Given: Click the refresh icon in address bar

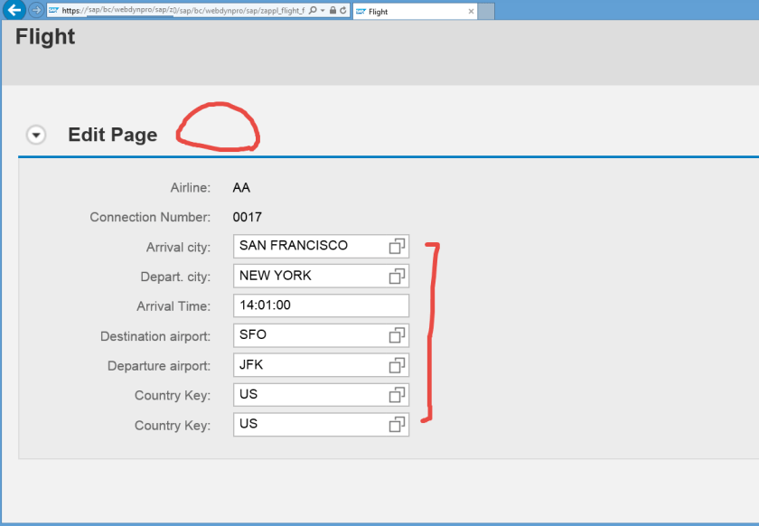Looking at the screenshot, I should pos(343,11).
